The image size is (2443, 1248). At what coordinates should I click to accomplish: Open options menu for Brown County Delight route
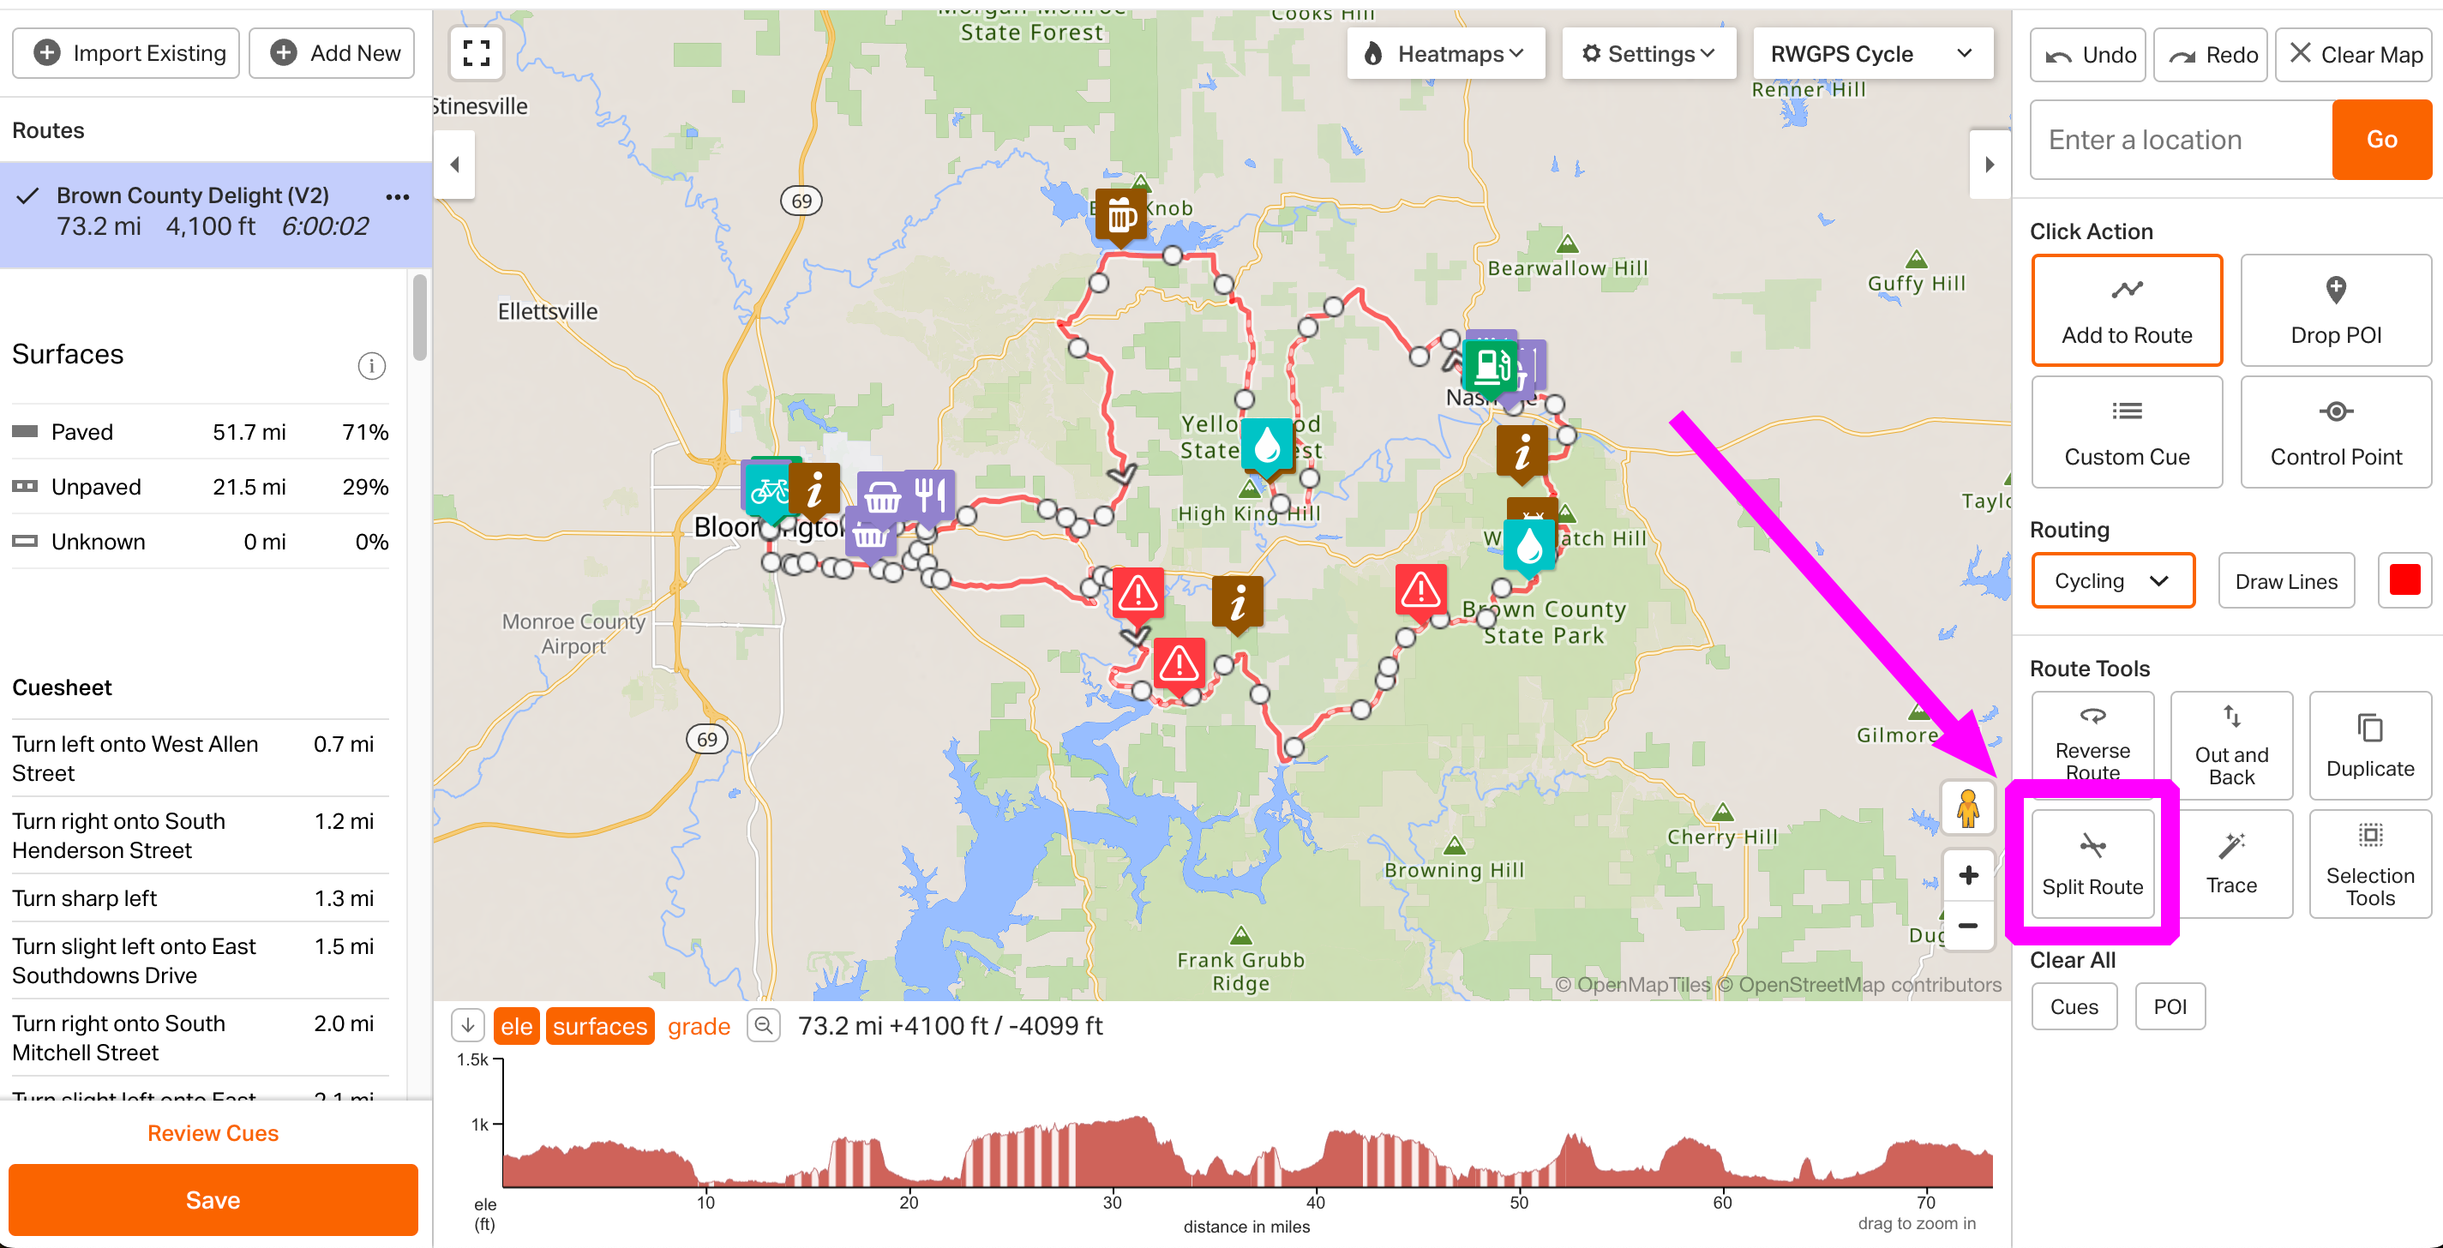[398, 196]
